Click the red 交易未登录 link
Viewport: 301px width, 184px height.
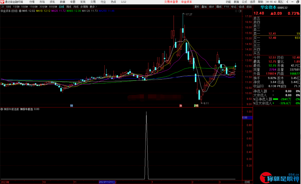(171, 2)
